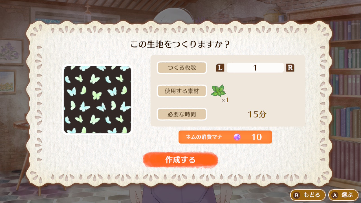The image size is (361, 203).
Task: Click the この生地をつくりますか？ heading
Action: point(180,45)
